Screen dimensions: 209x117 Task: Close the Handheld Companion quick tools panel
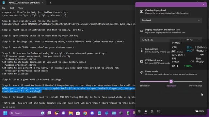[x=203, y=5]
